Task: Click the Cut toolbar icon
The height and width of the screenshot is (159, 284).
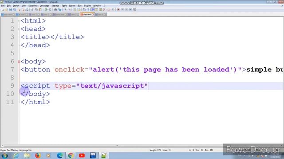Action: tap(32, 9)
